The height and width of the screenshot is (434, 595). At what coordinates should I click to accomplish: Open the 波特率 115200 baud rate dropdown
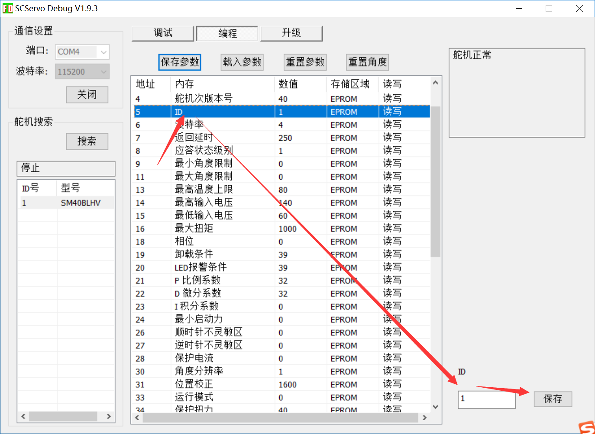82,72
